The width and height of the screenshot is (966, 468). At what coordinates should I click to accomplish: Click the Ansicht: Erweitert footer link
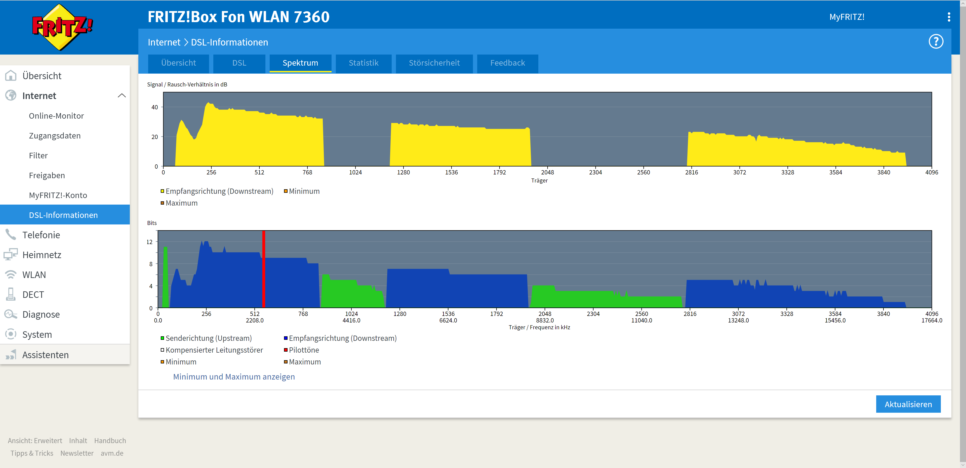pos(35,441)
